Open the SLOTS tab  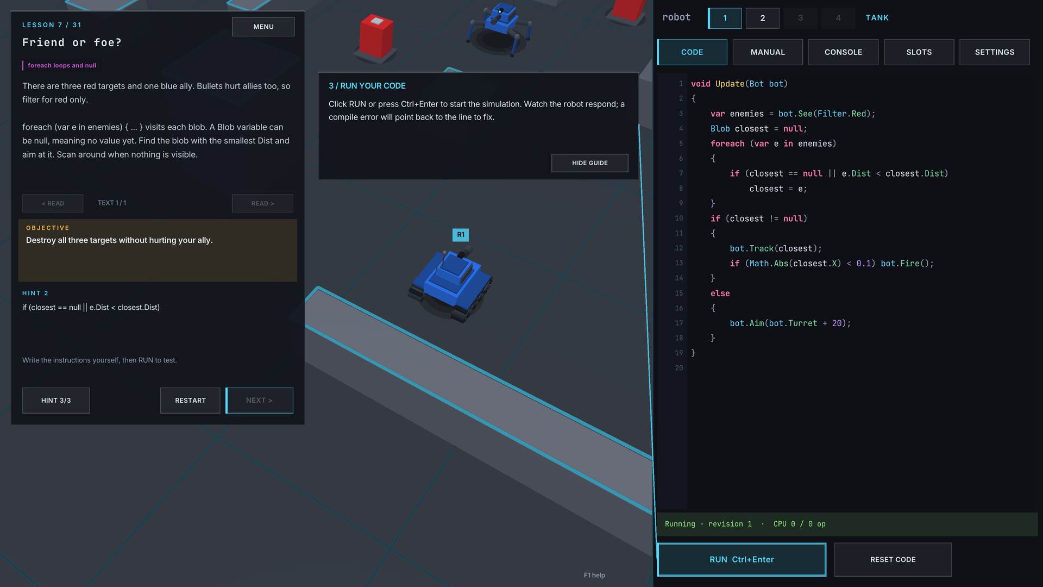[919, 52]
